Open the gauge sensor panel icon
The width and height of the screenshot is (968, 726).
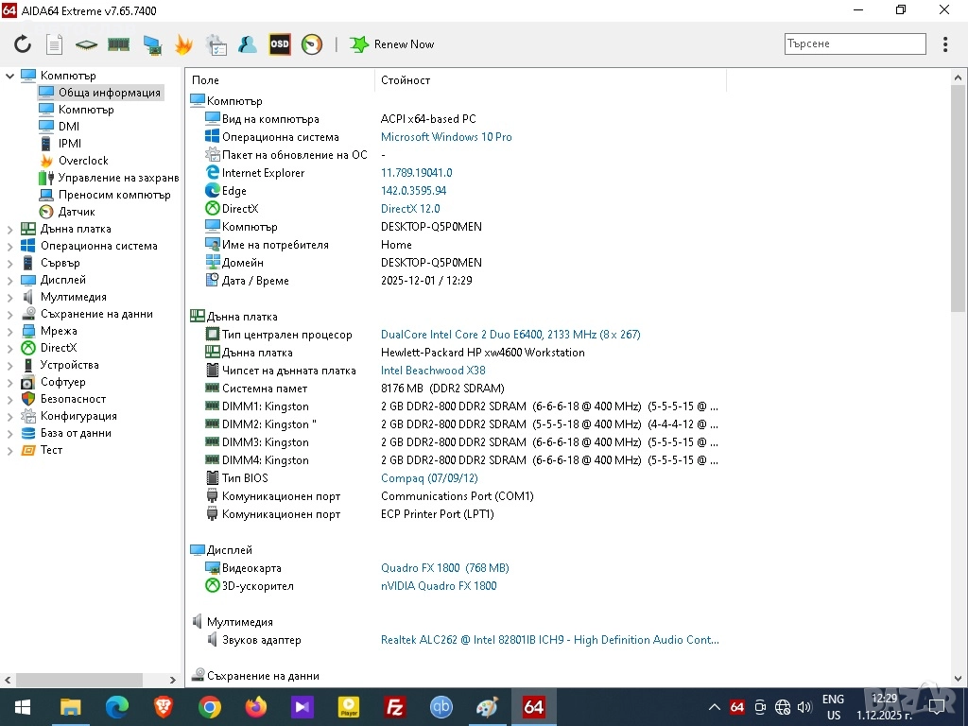pos(312,44)
